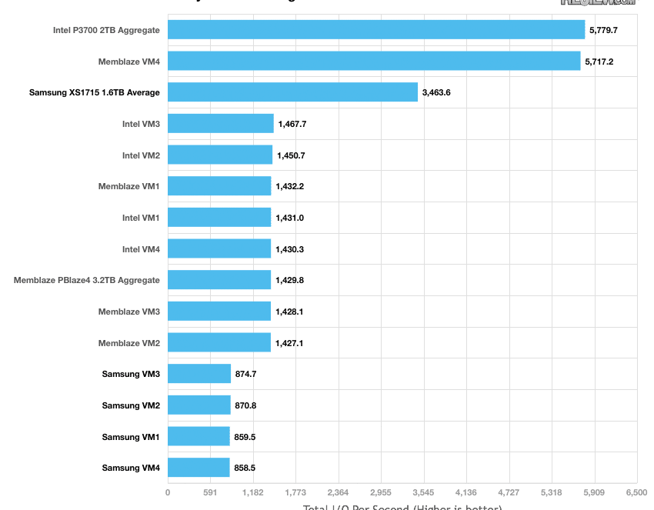Select the blue bar for Intel VM4
Viewport: 654px width, 510px height.
(219, 248)
